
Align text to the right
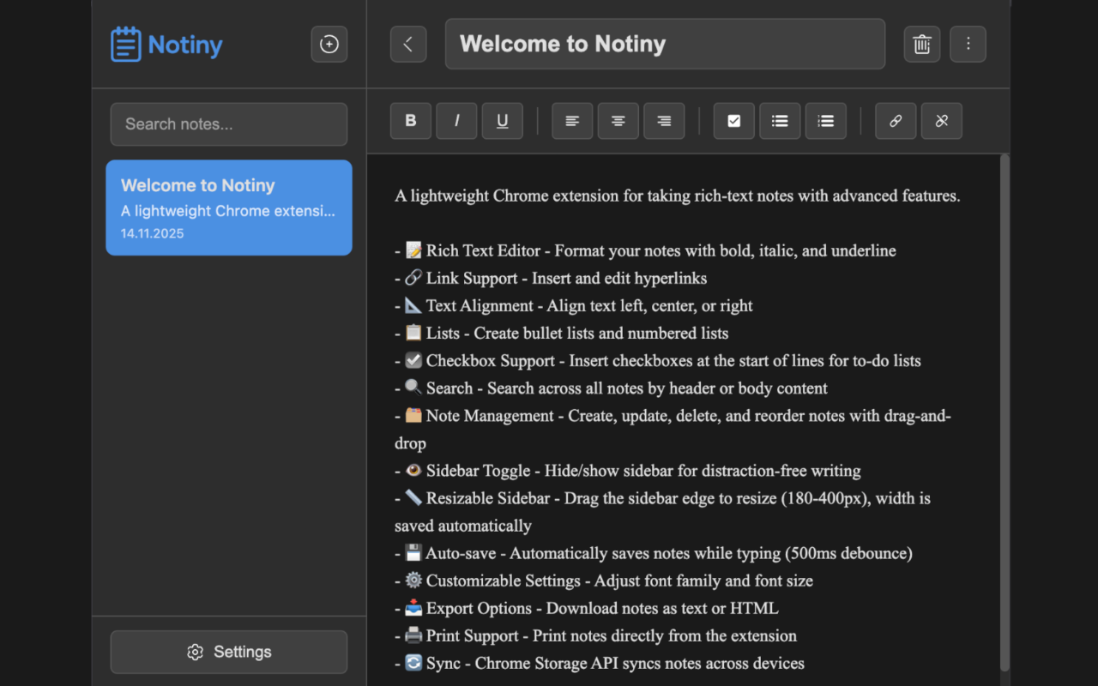pyautogui.click(x=664, y=121)
